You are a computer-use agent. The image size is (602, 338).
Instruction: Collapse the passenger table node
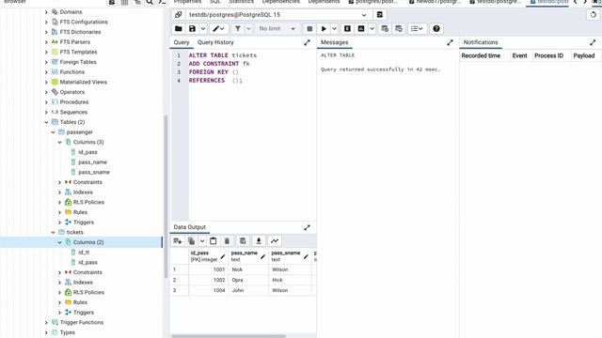click(54, 132)
